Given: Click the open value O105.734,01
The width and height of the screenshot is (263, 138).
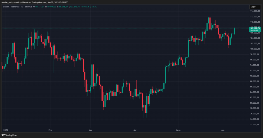Looking at the screenshot, I should [39, 7].
